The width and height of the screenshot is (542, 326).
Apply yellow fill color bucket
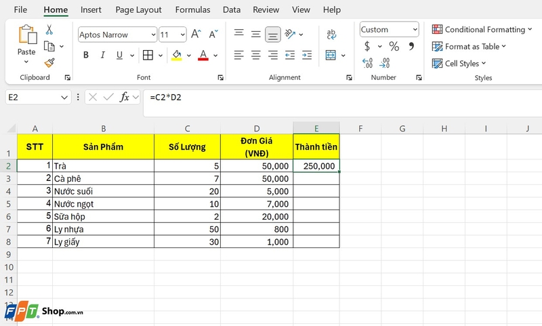[177, 55]
